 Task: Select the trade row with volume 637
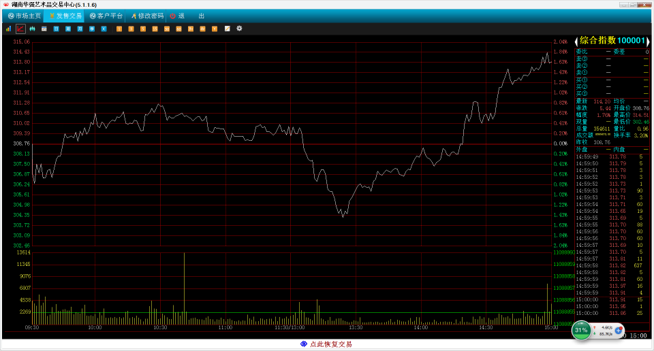point(612,266)
